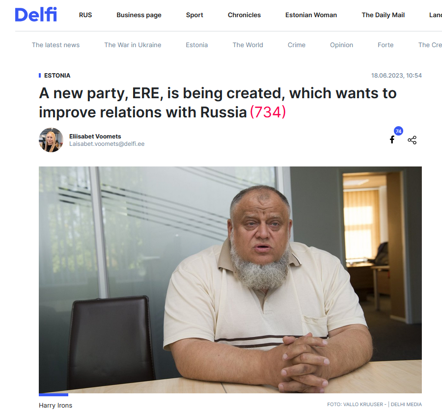Go to Sport section
This screenshot has width=442, height=412.
click(x=194, y=15)
